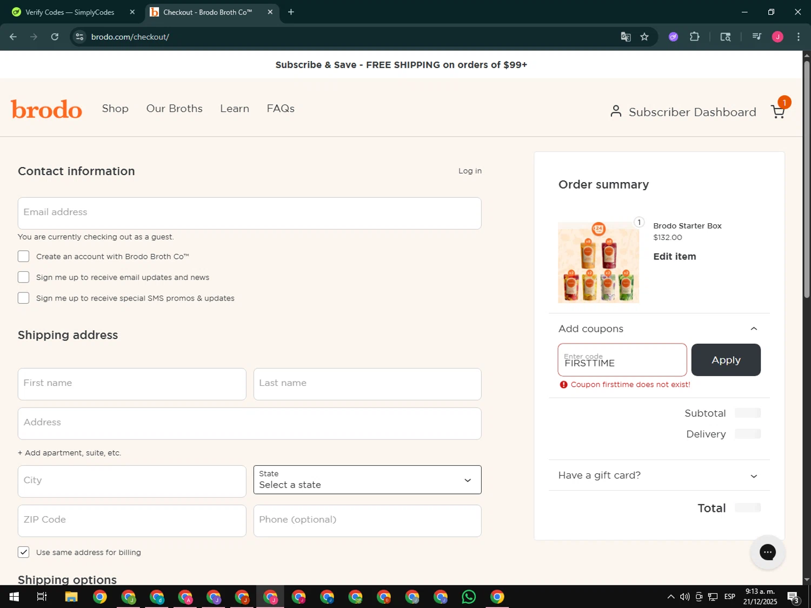Open the Extensions puzzle icon
Image resolution: width=811 pixels, height=608 pixels.
click(694, 37)
